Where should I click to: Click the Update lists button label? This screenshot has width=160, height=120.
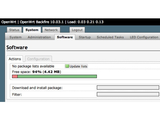(x=78, y=66)
